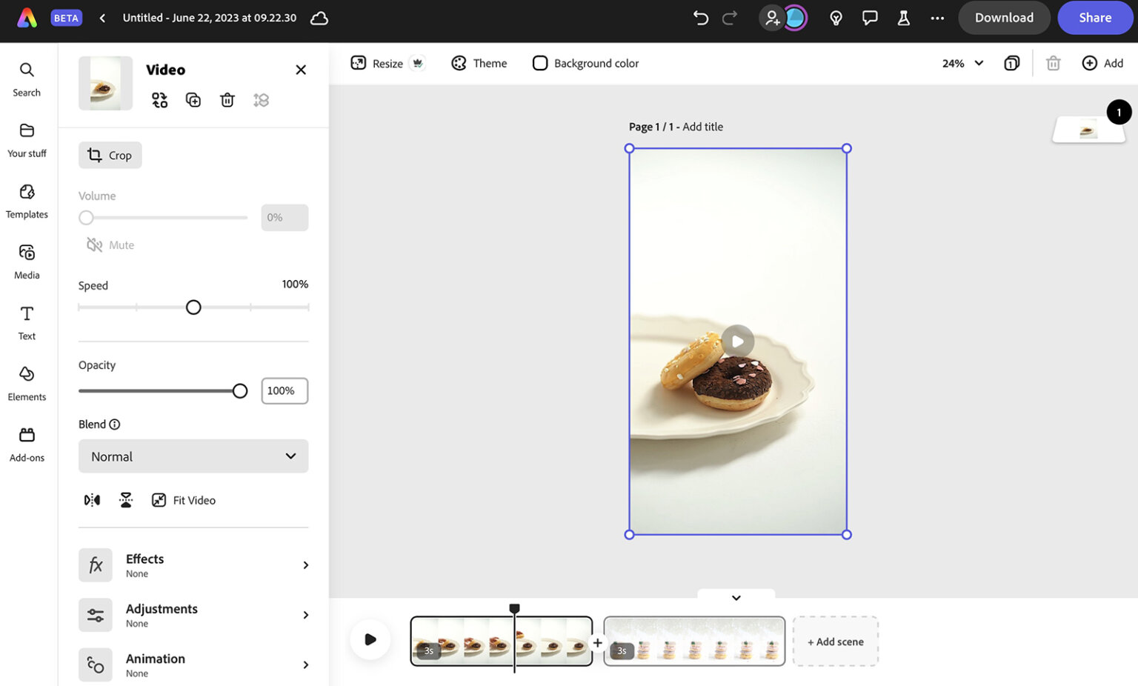Open the zoom level dropdown at 24%

click(x=961, y=63)
